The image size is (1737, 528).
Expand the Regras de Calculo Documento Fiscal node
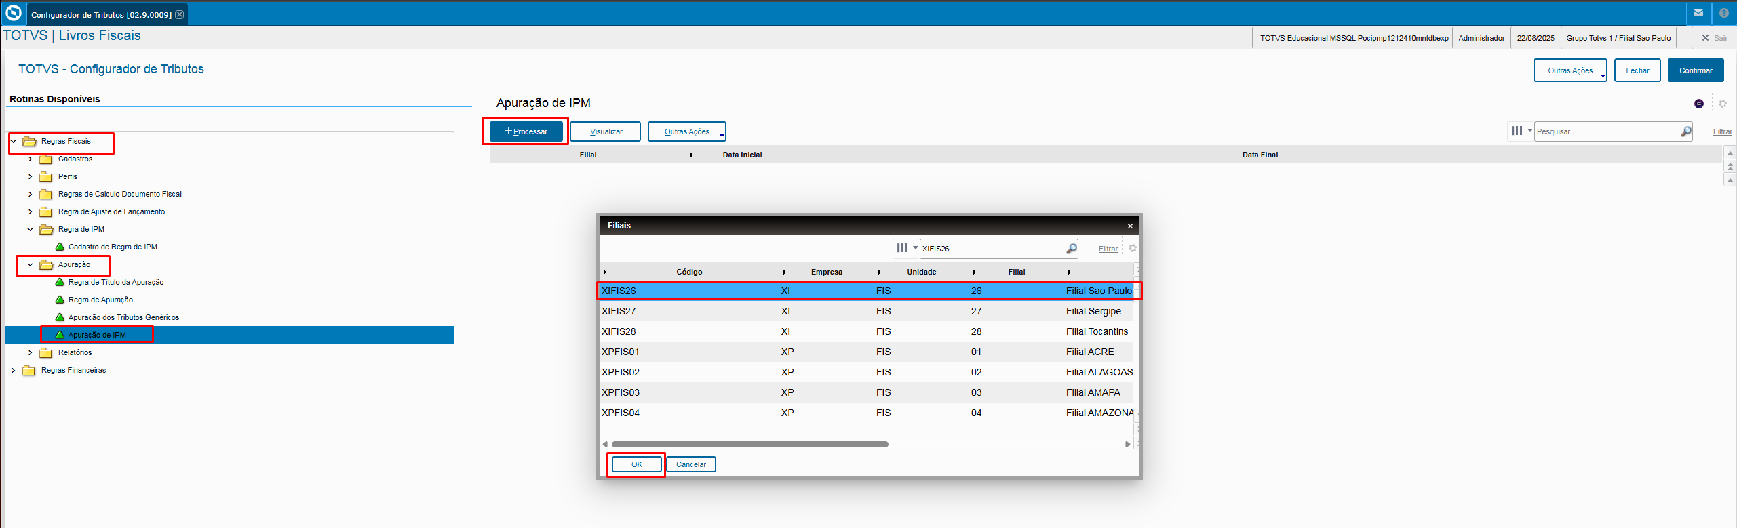tap(30, 195)
